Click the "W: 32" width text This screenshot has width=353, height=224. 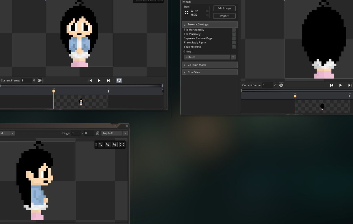[194, 11]
